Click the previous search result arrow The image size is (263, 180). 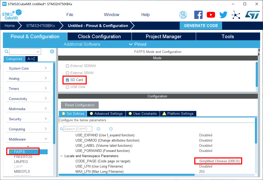(x=98, y=129)
